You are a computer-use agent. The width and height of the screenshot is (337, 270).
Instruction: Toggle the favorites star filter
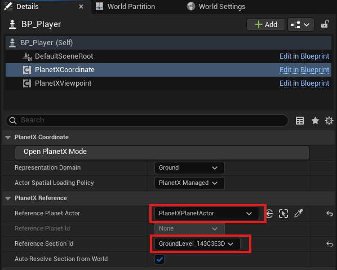click(315, 121)
